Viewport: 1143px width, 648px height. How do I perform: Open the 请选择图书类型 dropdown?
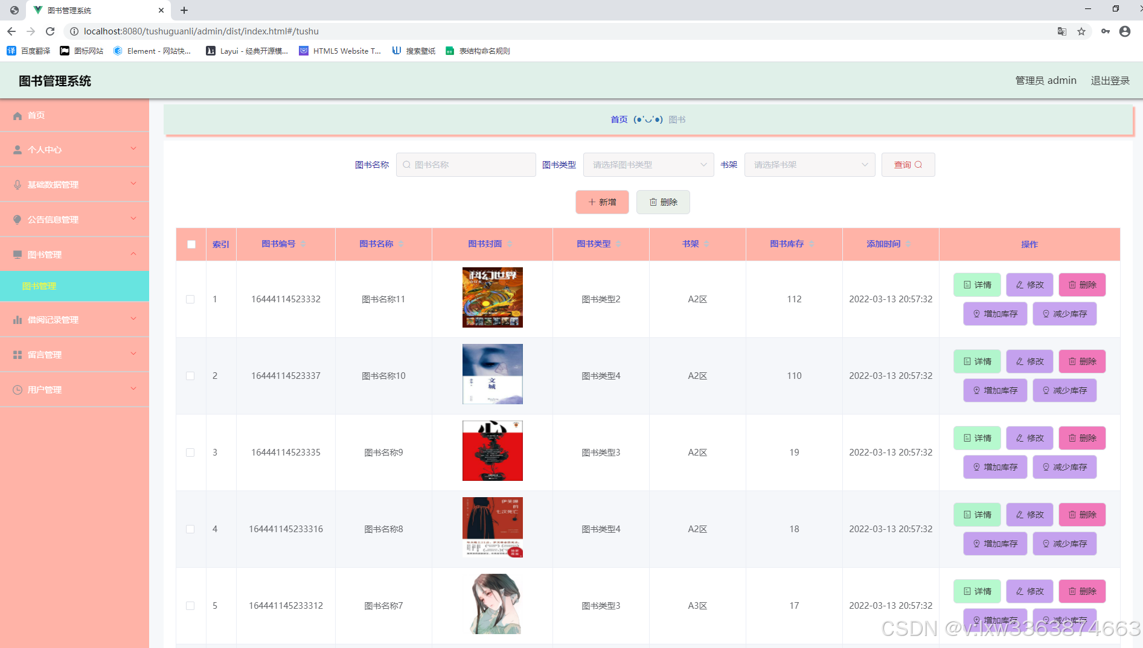(x=648, y=164)
